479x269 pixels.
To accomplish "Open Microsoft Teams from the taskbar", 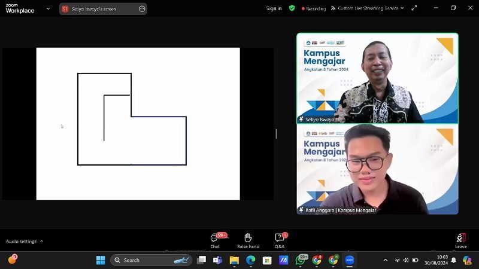I will (x=217, y=260).
